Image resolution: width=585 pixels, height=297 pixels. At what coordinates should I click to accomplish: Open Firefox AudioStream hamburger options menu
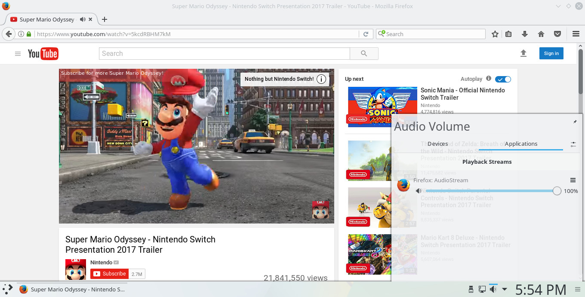pos(573,180)
